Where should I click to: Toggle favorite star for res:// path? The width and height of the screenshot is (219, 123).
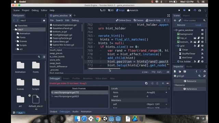(x=44, y=20)
